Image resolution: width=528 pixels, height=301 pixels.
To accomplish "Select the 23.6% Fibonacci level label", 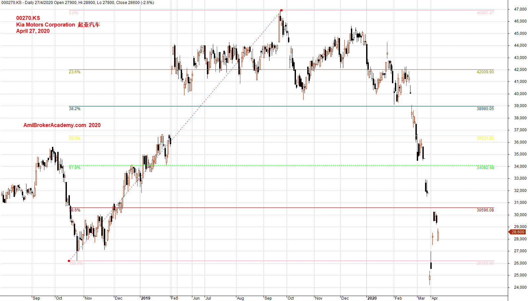I will (74, 72).
